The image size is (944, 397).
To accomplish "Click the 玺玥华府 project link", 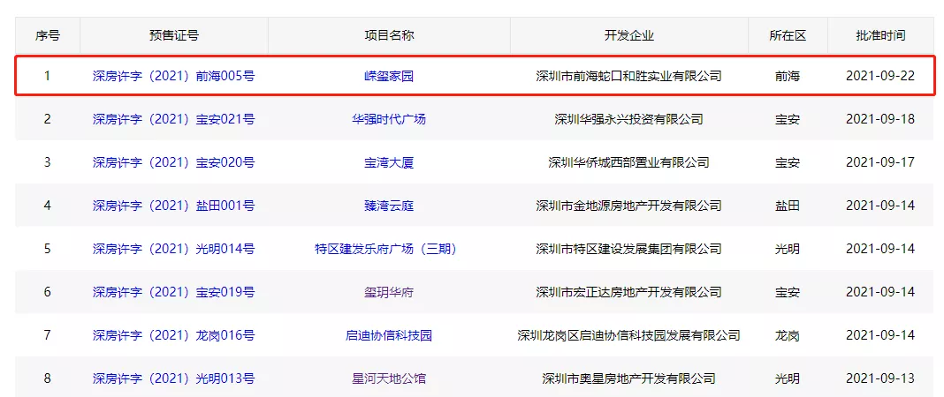I will click(389, 292).
